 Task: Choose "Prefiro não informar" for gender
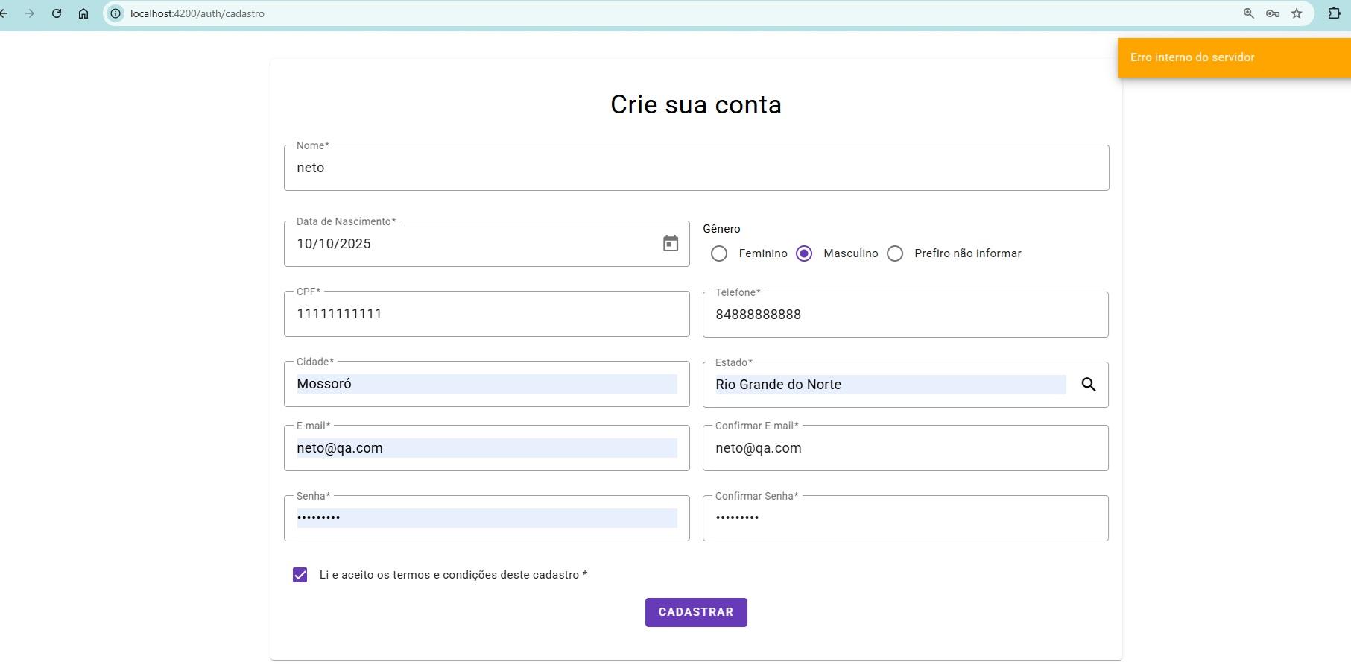(895, 253)
